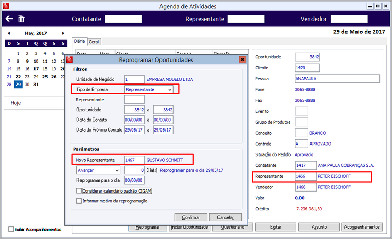This screenshot has height=239, width=392.
Task: Click the EMPRESA MODELO LTDA text
Action: tap(170, 79)
